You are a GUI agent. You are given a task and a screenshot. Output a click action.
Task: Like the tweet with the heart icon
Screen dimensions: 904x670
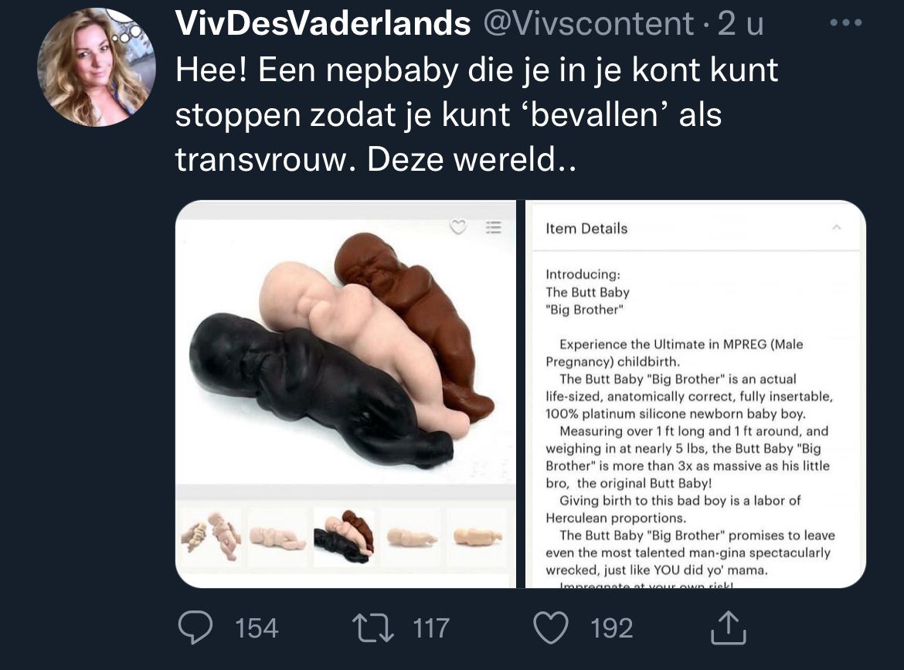tap(551, 627)
